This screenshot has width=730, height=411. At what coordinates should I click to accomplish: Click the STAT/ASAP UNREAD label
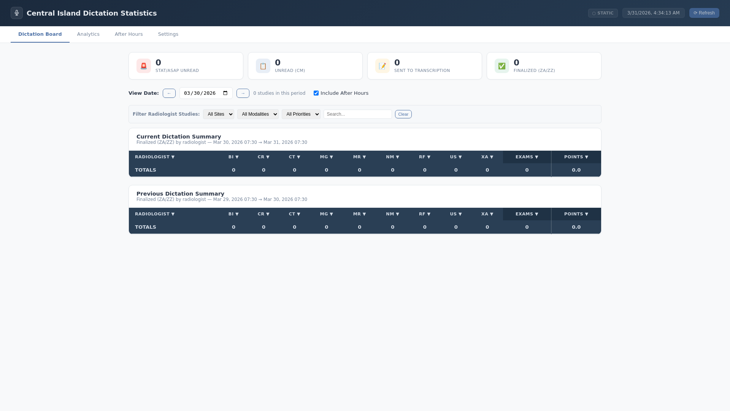point(177,71)
